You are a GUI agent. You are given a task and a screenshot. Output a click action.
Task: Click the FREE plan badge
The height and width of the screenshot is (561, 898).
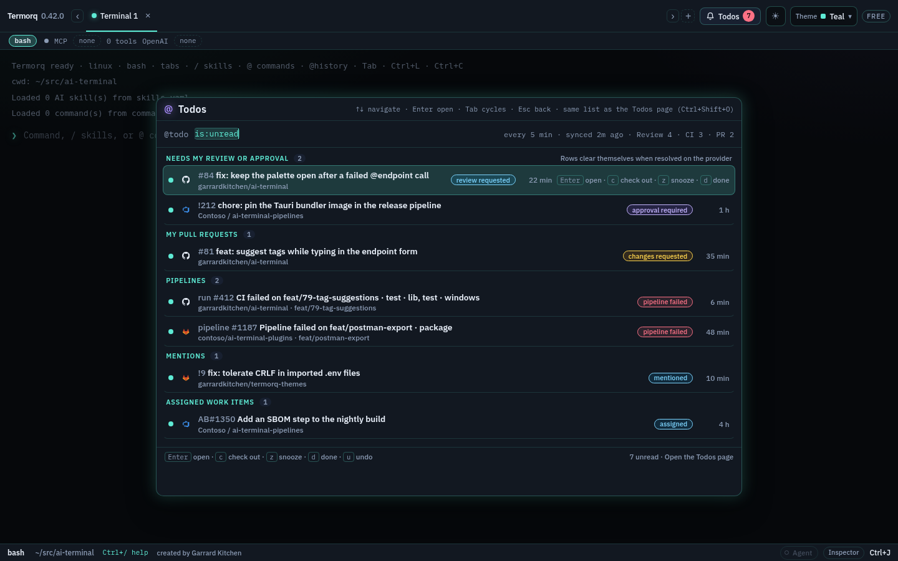pos(876,16)
